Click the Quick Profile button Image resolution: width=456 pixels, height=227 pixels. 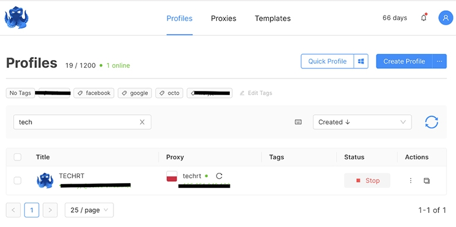click(x=327, y=61)
